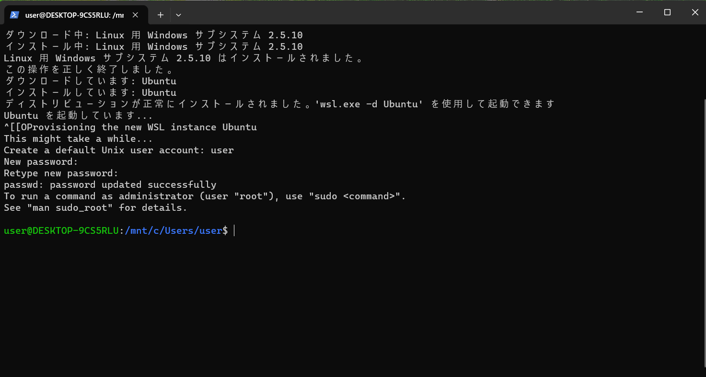
Task: Minimize the terminal window
Action: pyautogui.click(x=639, y=12)
